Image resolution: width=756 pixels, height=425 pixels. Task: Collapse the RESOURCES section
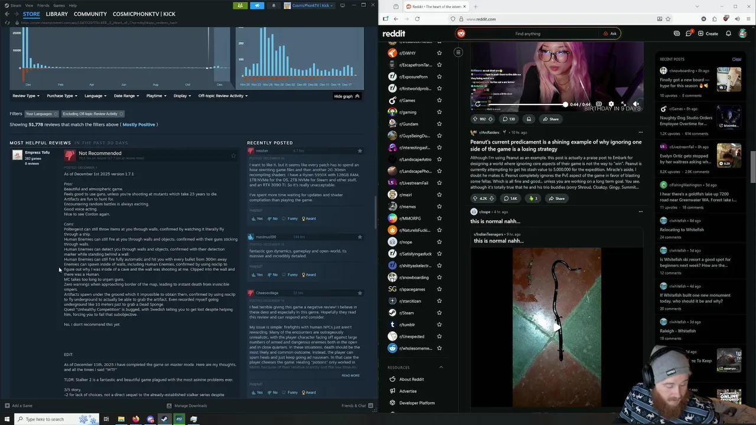[x=441, y=367]
